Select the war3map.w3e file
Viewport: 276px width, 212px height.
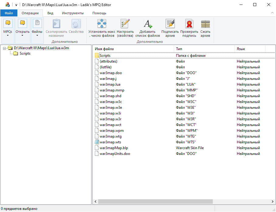(x=111, y=108)
